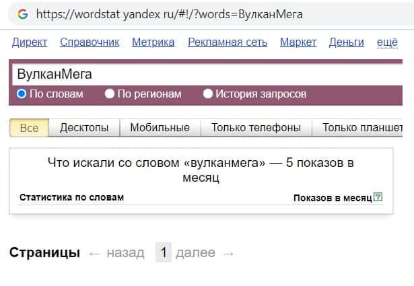Switch to the 'Все' devices tab
This screenshot has width=414, height=286.
30,128
